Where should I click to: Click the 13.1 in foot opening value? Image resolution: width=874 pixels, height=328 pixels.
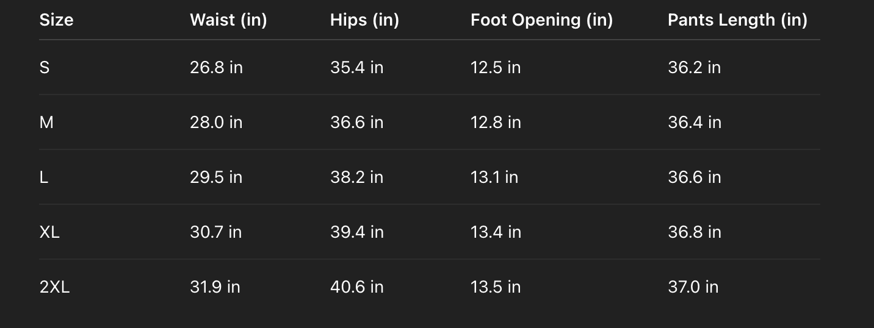[x=494, y=177]
